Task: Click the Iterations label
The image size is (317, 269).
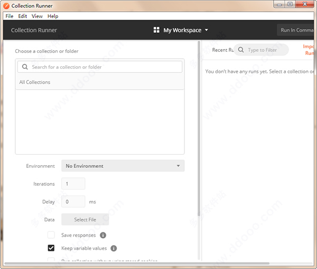Action: [44, 184]
